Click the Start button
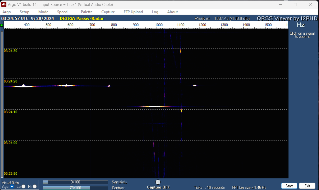The image size is (319, 190). click(289, 186)
